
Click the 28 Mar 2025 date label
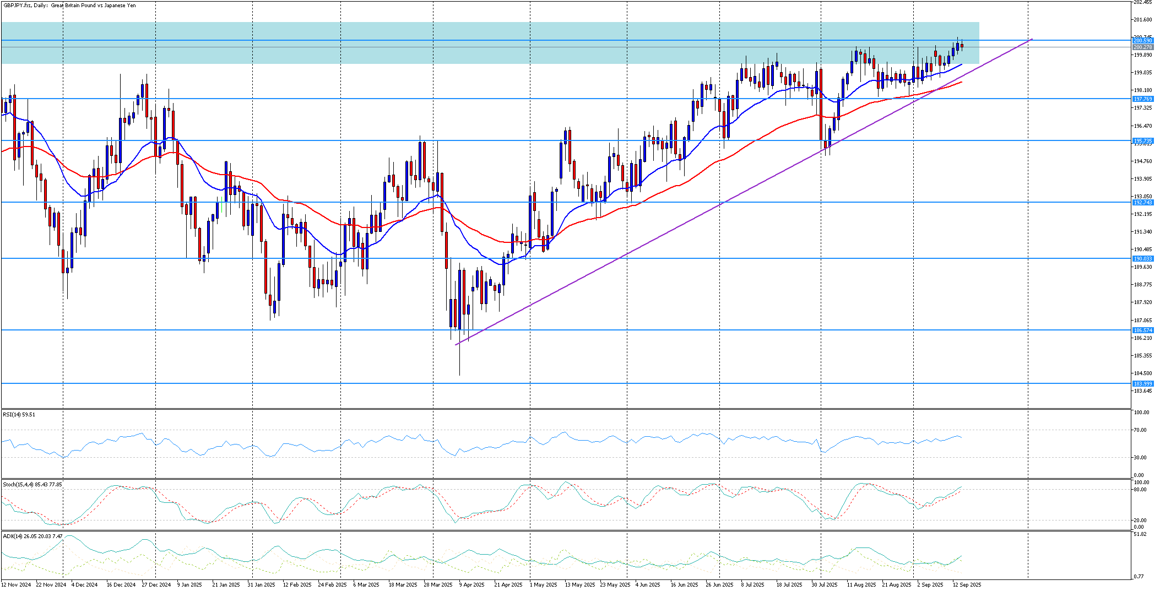[438, 585]
